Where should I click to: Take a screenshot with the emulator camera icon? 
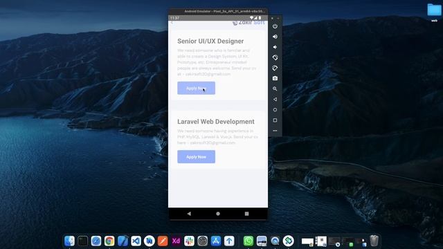tap(275, 78)
